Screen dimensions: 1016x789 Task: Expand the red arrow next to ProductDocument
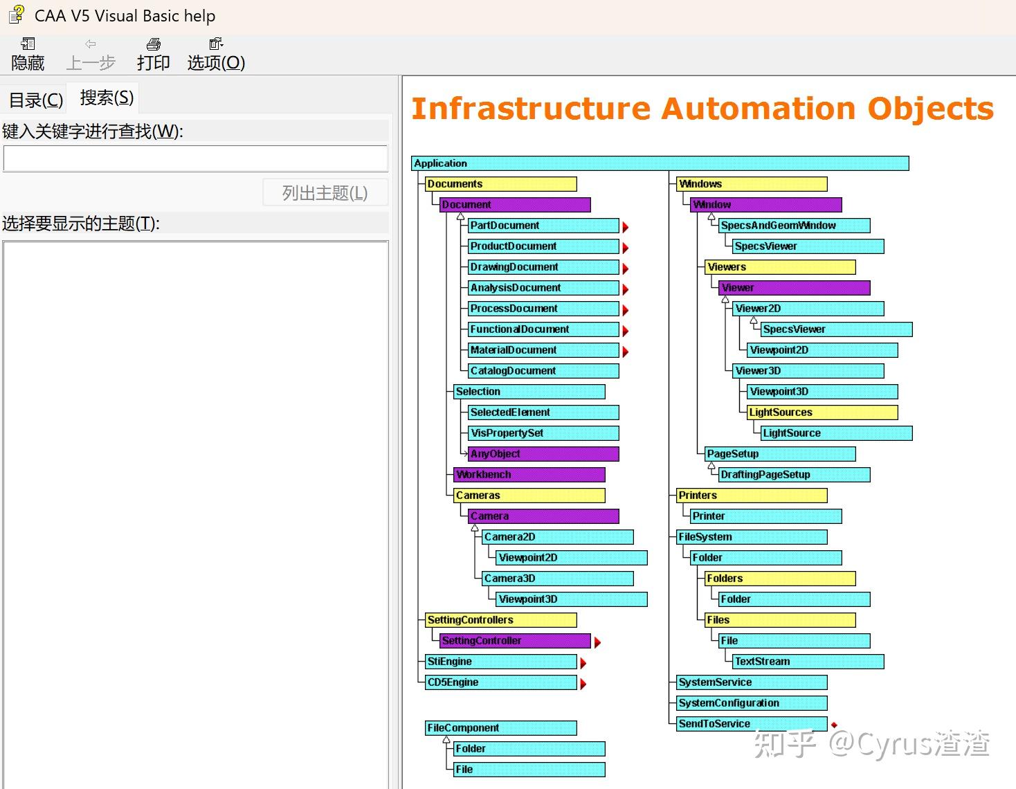pyautogui.click(x=625, y=248)
